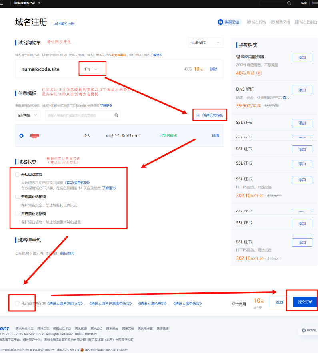
Task: Add 轻量应用服务器 using 添加 button
Action: click(x=302, y=58)
